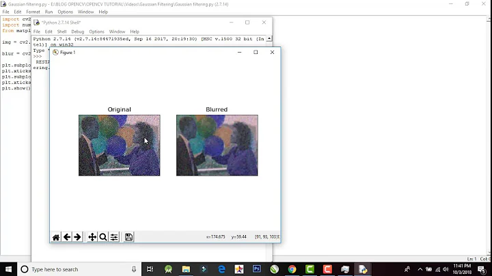Click the clock showing 11:41 PM

click(462, 266)
